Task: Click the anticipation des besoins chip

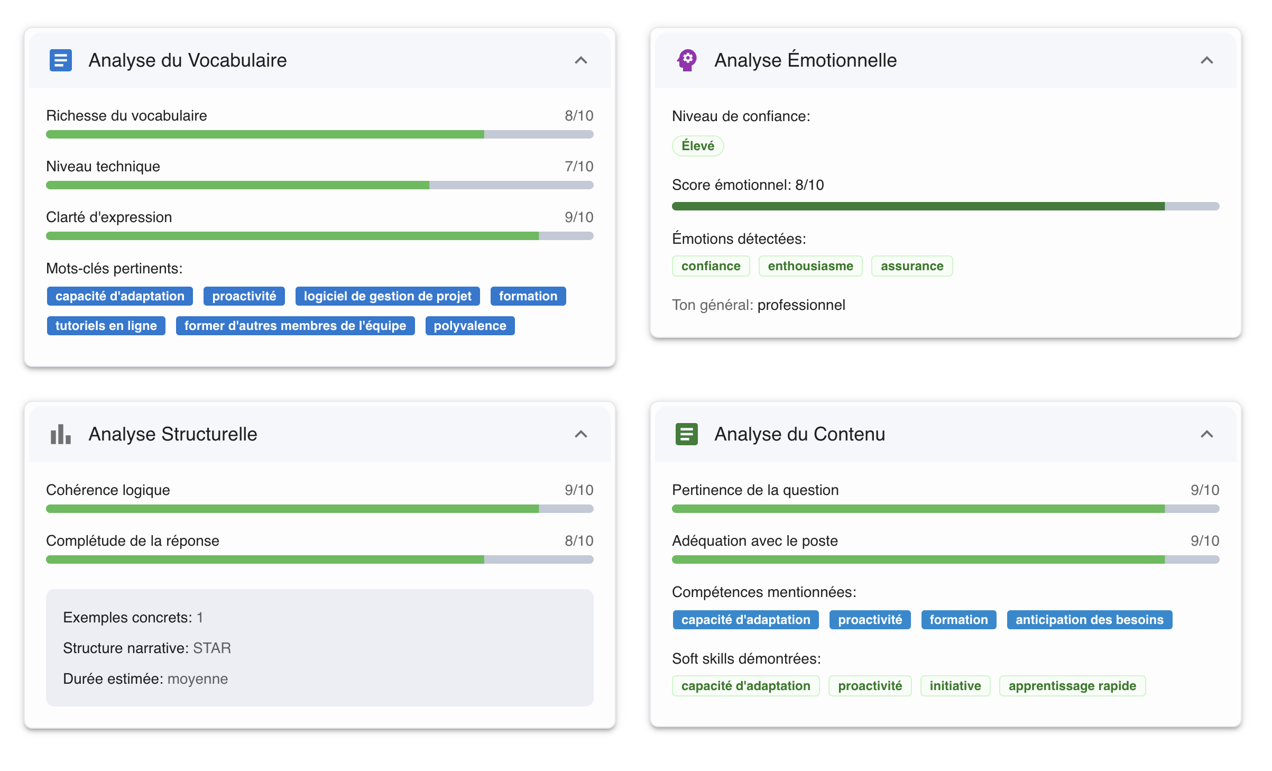Action: [x=1090, y=620]
